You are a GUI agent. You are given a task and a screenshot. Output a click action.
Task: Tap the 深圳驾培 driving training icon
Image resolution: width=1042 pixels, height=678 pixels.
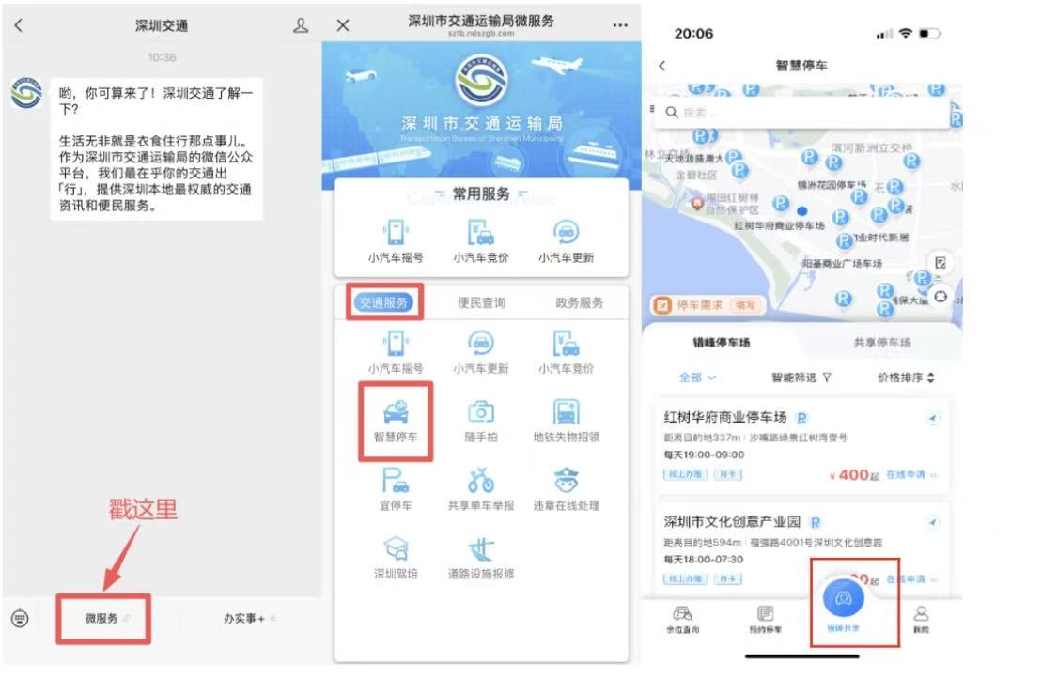(396, 549)
